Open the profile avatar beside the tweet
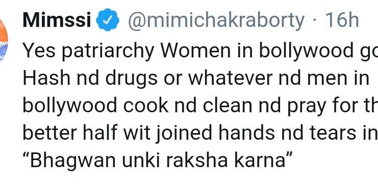The image size is (378, 189). (x=4, y=41)
